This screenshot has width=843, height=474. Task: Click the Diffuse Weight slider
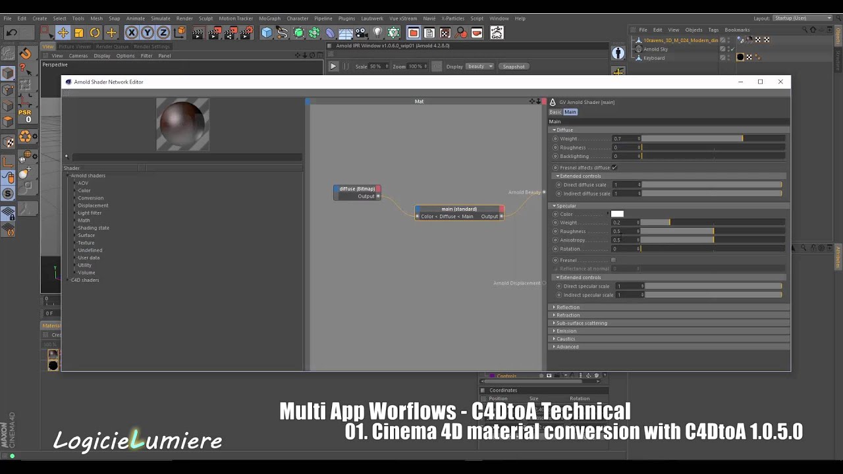713,139
